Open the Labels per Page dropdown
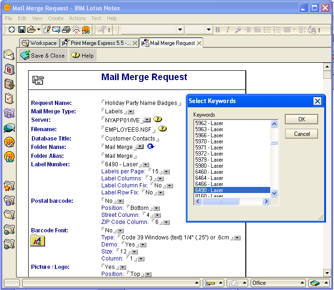334x290 pixels. click(x=167, y=171)
